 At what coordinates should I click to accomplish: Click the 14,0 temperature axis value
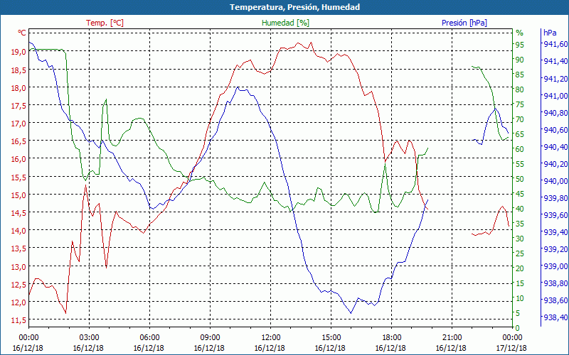pos(19,231)
